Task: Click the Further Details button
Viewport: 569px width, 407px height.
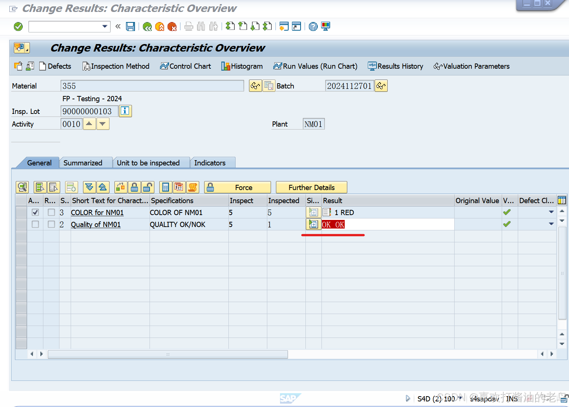Action: pyautogui.click(x=311, y=187)
